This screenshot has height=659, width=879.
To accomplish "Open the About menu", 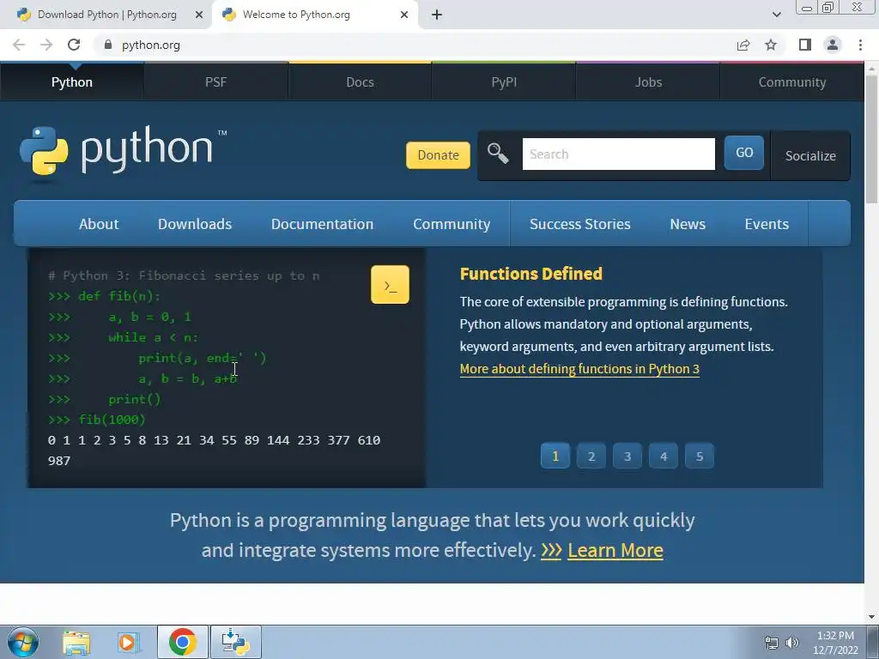I will [99, 224].
